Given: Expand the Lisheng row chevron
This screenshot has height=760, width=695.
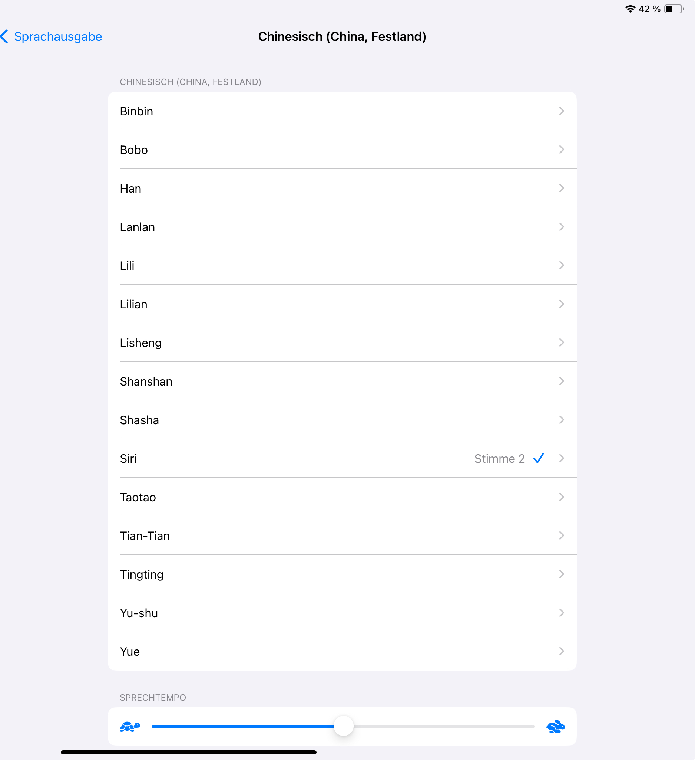Looking at the screenshot, I should [561, 342].
